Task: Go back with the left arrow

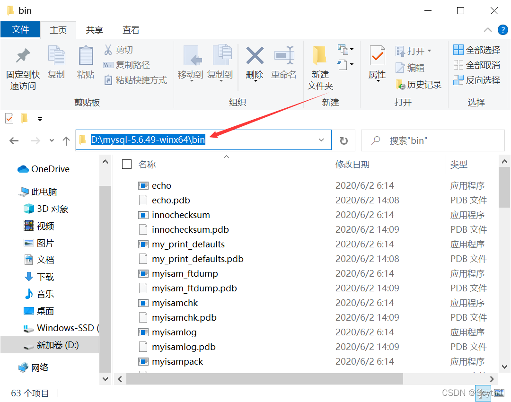Action: coord(14,141)
